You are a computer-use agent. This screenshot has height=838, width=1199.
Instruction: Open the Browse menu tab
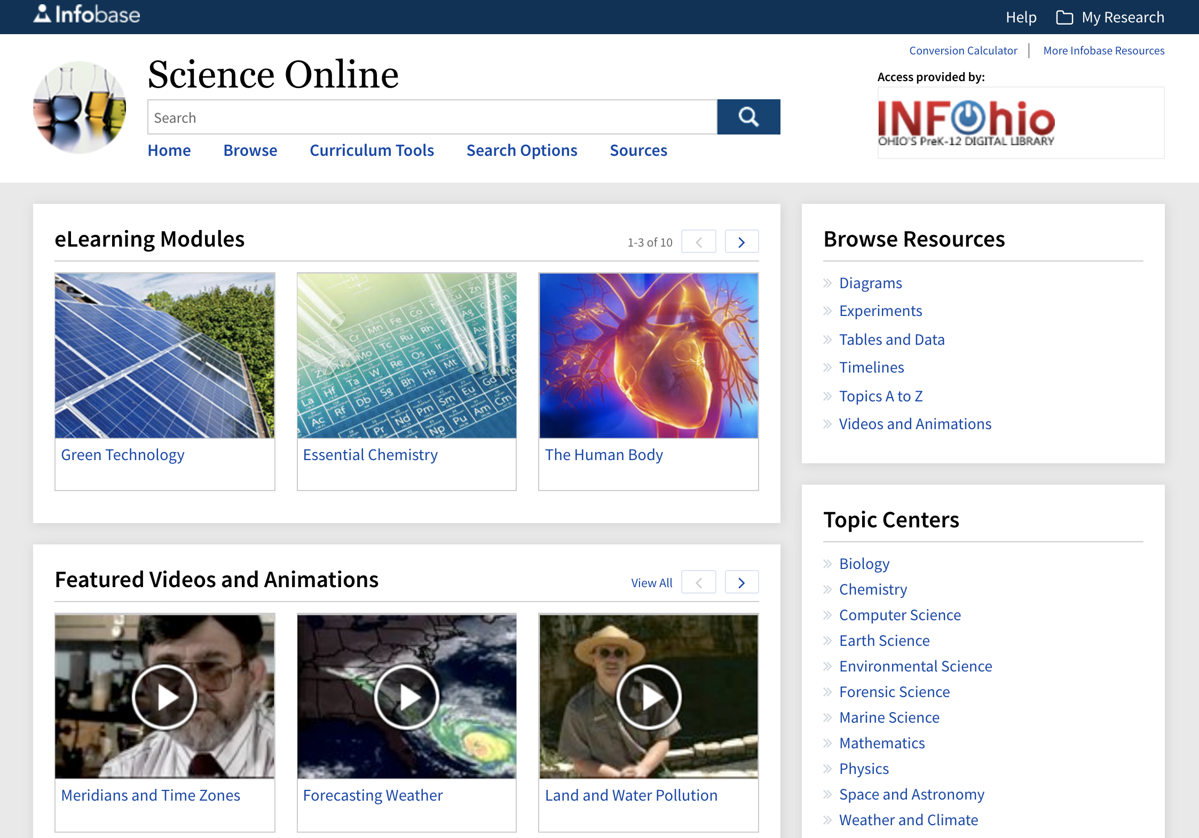click(250, 149)
